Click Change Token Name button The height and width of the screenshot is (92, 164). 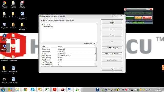112,54
